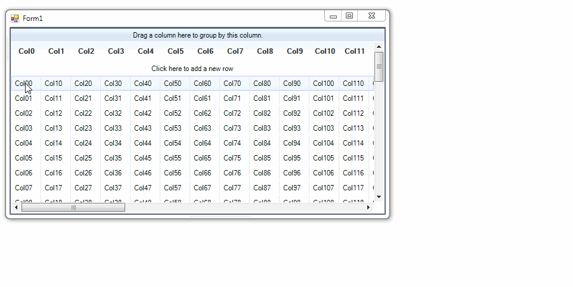The width and height of the screenshot is (573, 287).
Task: Close the Form1 window
Action: tap(371, 16)
